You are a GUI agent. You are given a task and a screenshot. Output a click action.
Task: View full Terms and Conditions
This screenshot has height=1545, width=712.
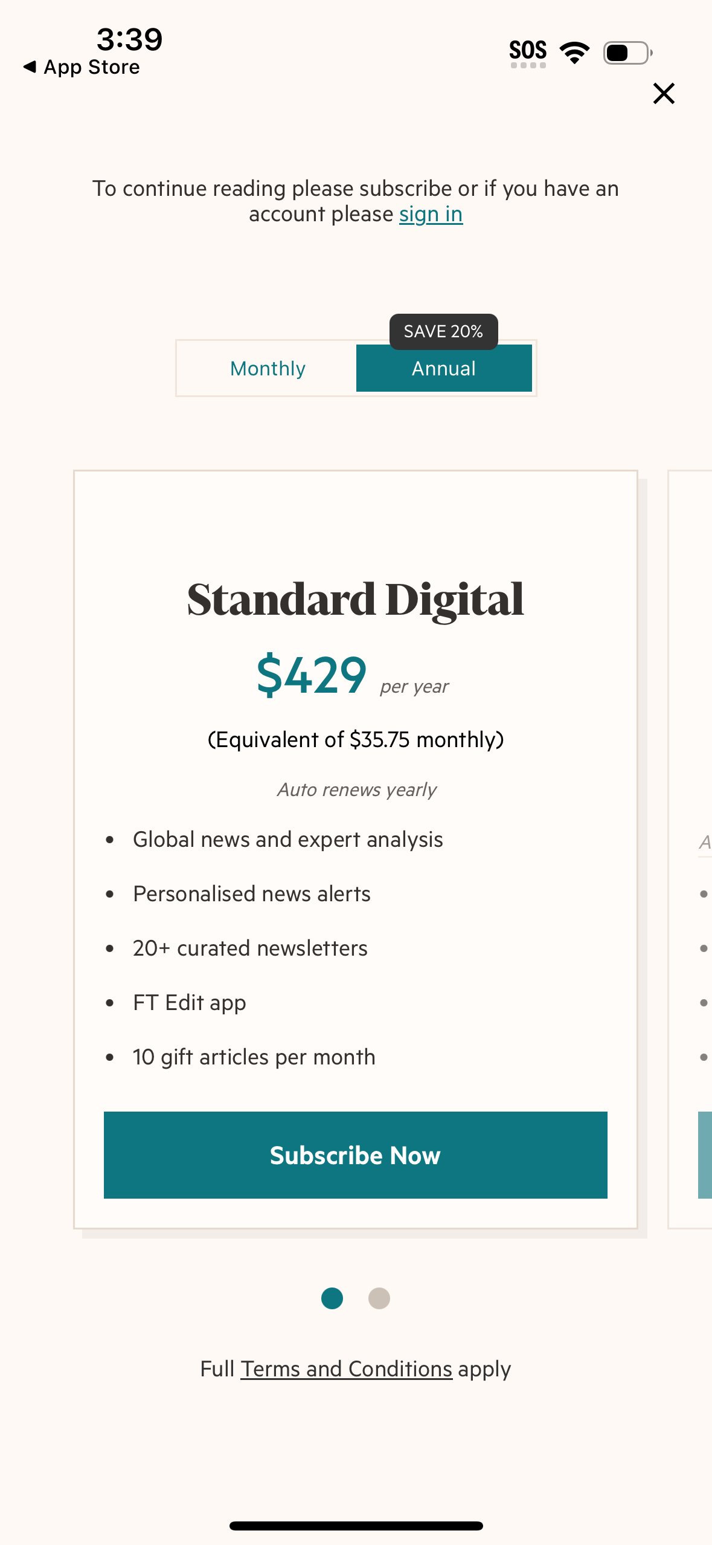click(345, 1368)
